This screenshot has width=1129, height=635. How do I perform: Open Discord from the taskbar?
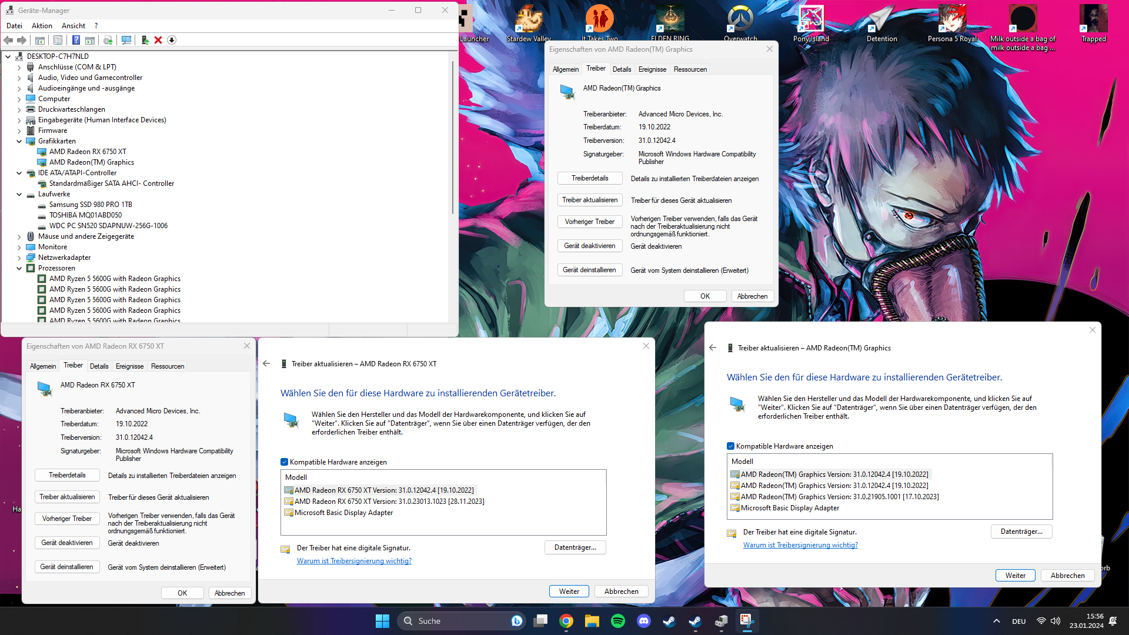point(644,621)
